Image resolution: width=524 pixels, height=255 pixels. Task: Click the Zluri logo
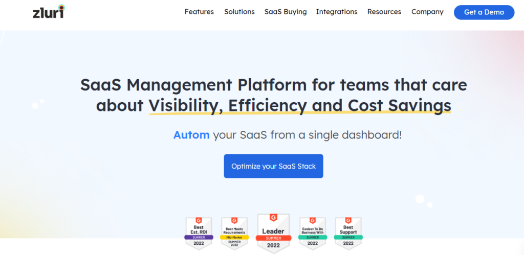tap(49, 12)
